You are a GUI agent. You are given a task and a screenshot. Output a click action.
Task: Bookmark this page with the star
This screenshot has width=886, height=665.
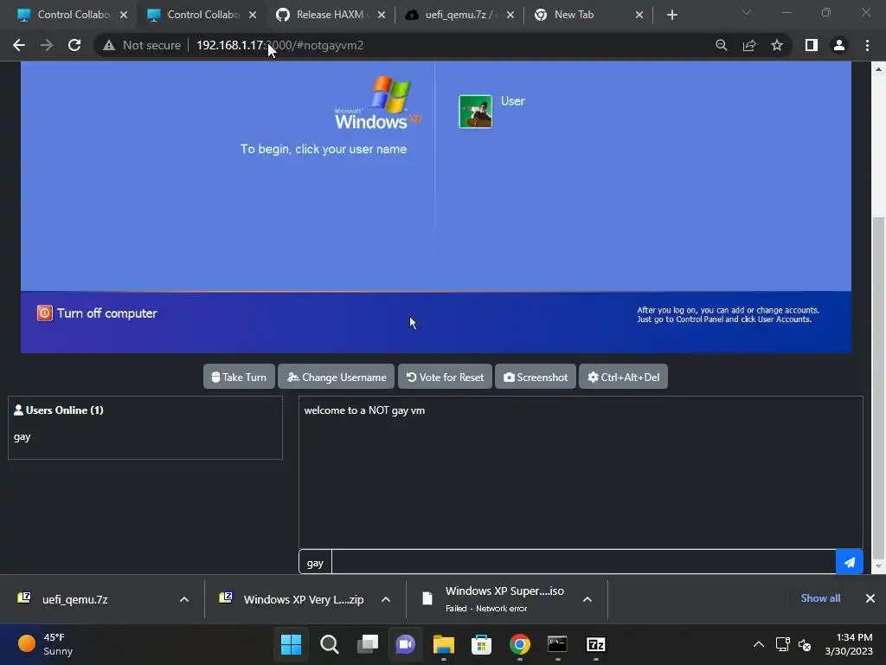777,45
